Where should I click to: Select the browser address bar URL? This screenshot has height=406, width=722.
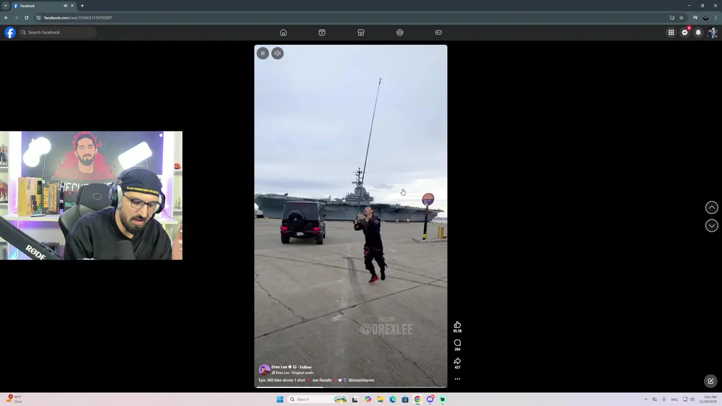pos(78,17)
